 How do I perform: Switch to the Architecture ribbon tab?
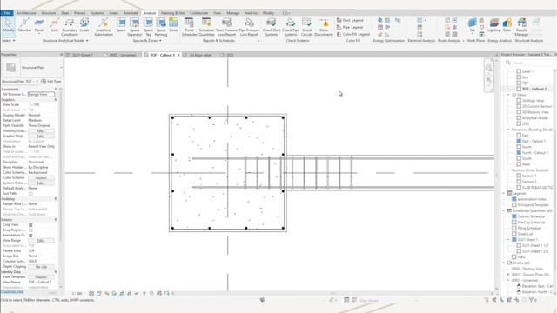click(26, 13)
